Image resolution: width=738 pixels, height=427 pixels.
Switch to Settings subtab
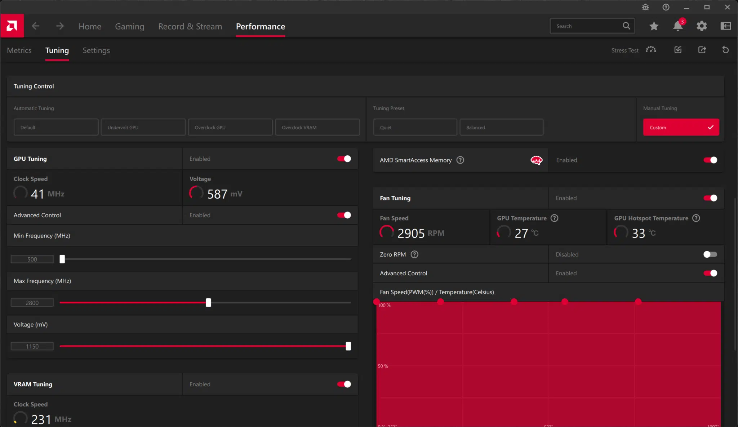[96, 50]
